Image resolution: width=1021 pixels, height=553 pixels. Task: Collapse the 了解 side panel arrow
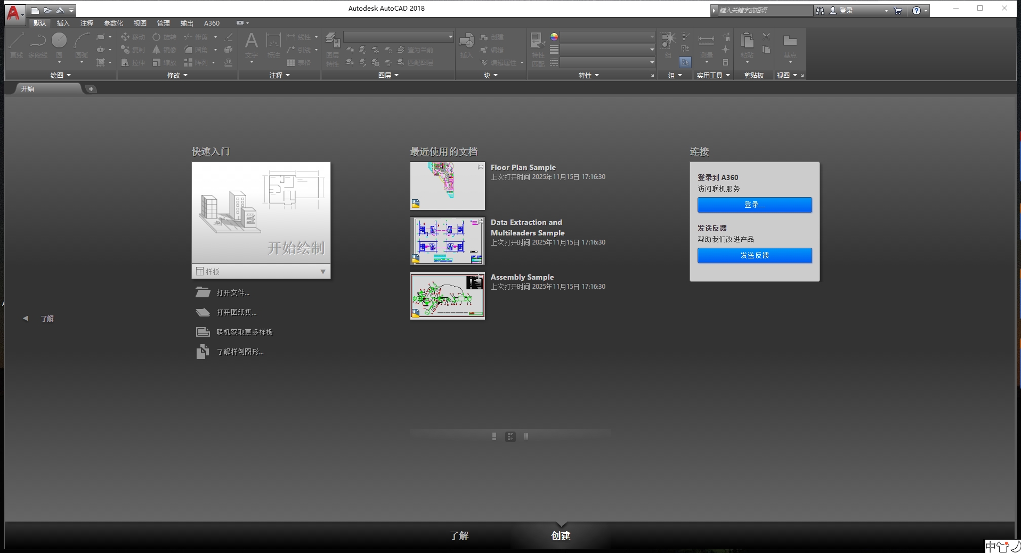click(x=25, y=318)
